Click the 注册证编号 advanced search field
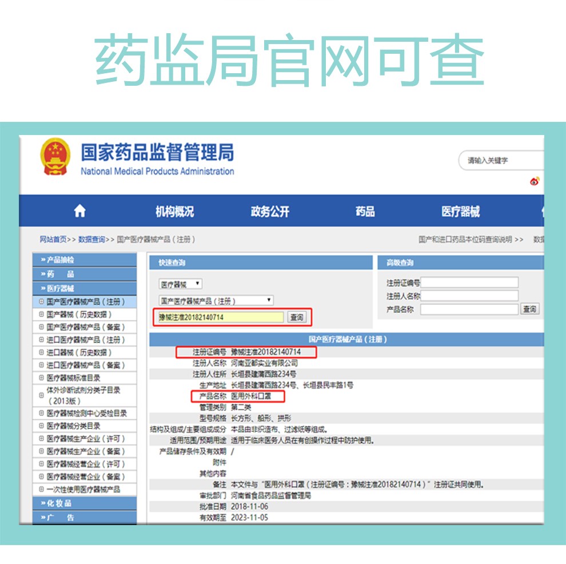 click(469, 283)
